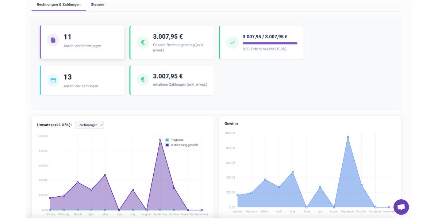Open the Anzahl der Rechnungen card showing 11
This screenshot has height=219, width=438.
click(82, 41)
